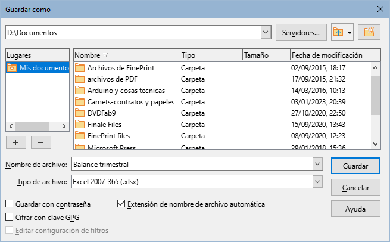Select the Finale Files folder
The height and width of the screenshot is (242, 390).
[x=105, y=125]
